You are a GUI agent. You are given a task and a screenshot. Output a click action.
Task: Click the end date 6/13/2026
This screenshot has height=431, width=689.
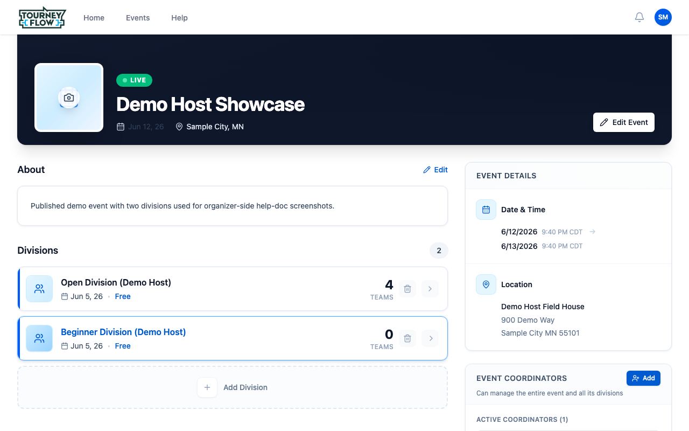[519, 246]
